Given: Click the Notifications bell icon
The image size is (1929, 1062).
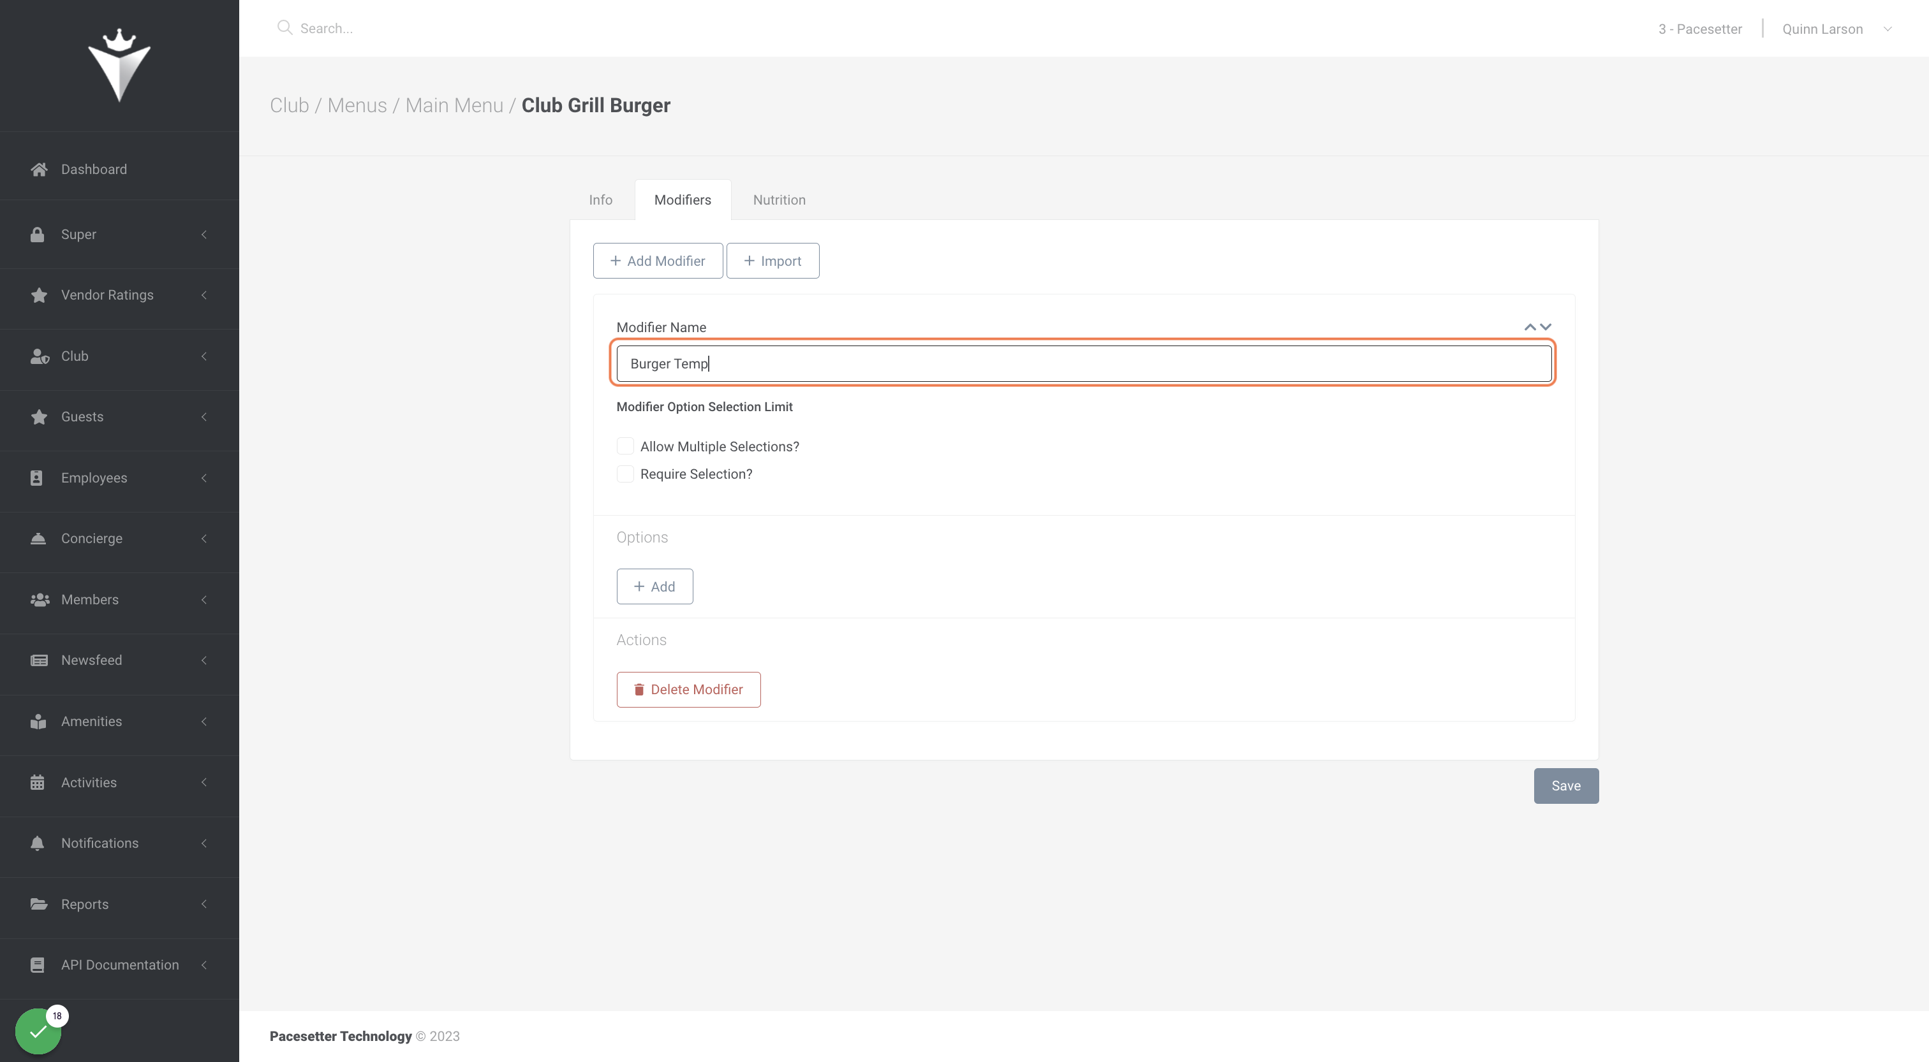Looking at the screenshot, I should click(38, 843).
